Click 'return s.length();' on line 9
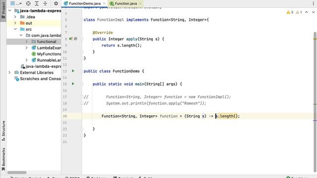 121,45
